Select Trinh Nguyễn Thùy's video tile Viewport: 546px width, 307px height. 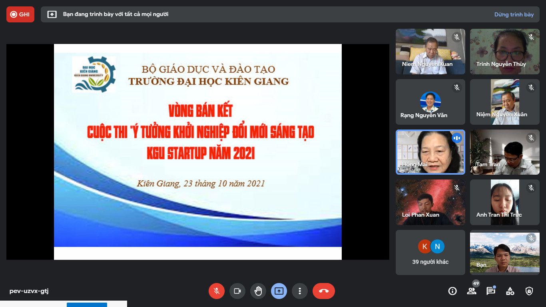click(504, 52)
